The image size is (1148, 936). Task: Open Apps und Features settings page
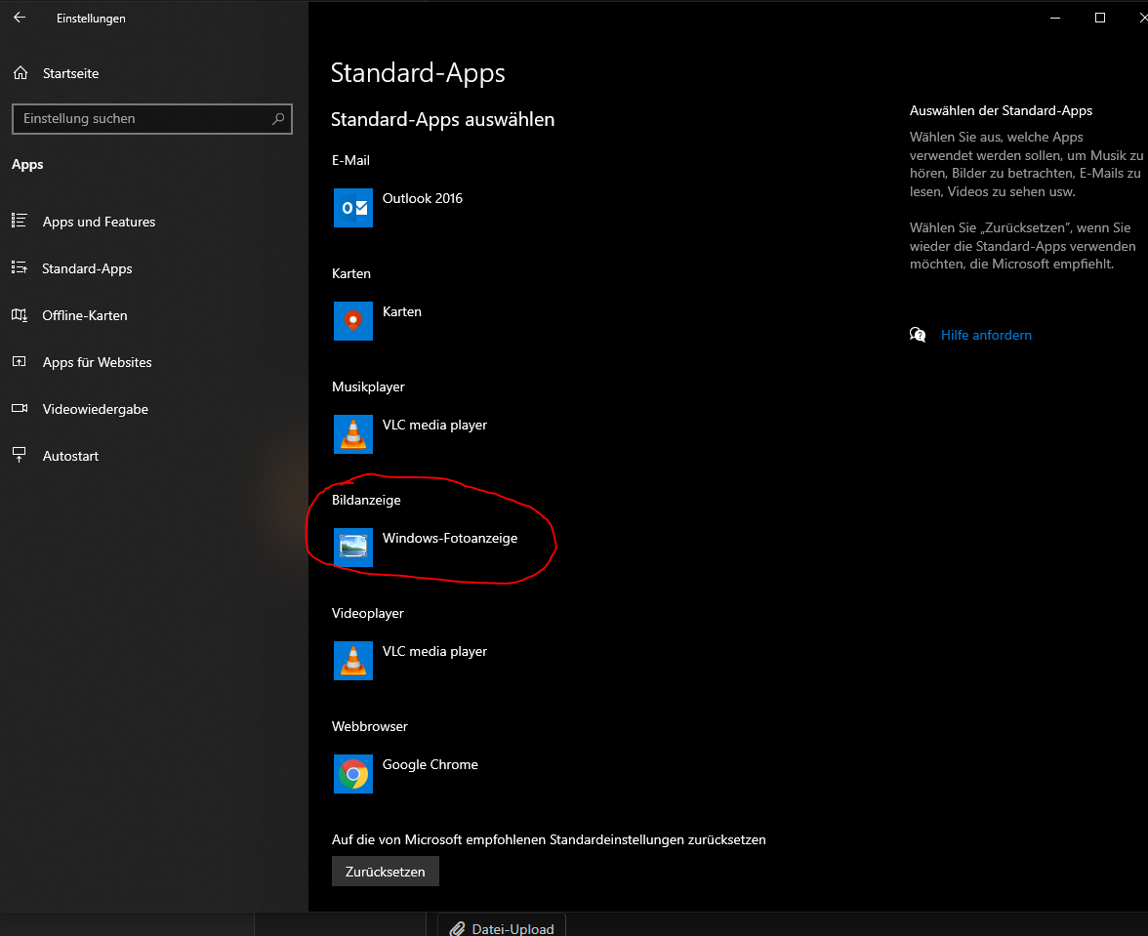click(99, 222)
